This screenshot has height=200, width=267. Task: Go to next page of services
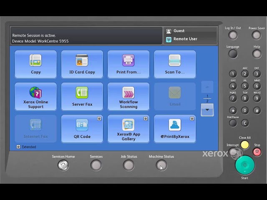[207, 110]
